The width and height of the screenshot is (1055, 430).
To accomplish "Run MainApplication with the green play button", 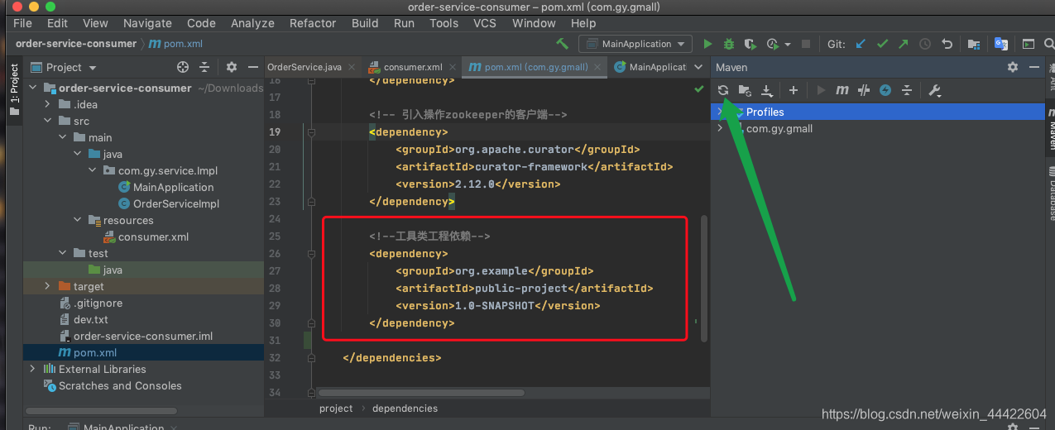I will [707, 44].
